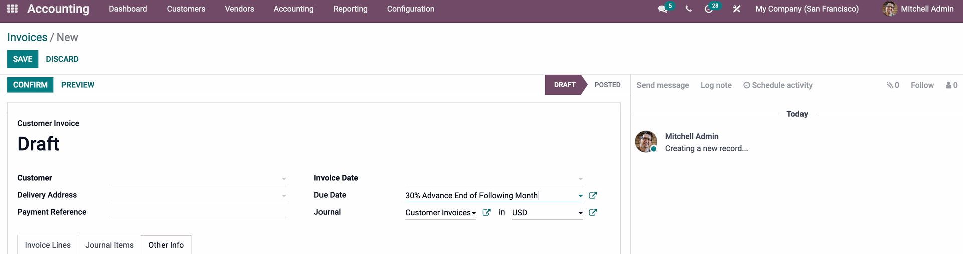The width and height of the screenshot is (963, 254).
Task: Expand the Customer dropdown
Action: (284, 179)
